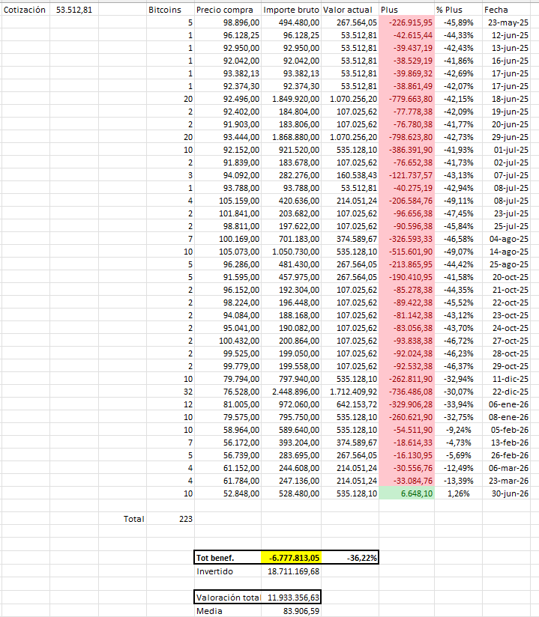Select the green Plus cell 6.648,10
The width and height of the screenshot is (539, 617).
pos(406,493)
